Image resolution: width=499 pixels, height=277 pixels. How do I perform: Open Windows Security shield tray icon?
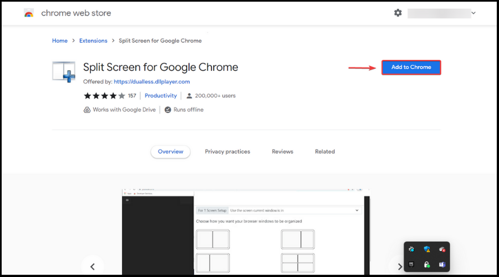[x=427, y=249]
